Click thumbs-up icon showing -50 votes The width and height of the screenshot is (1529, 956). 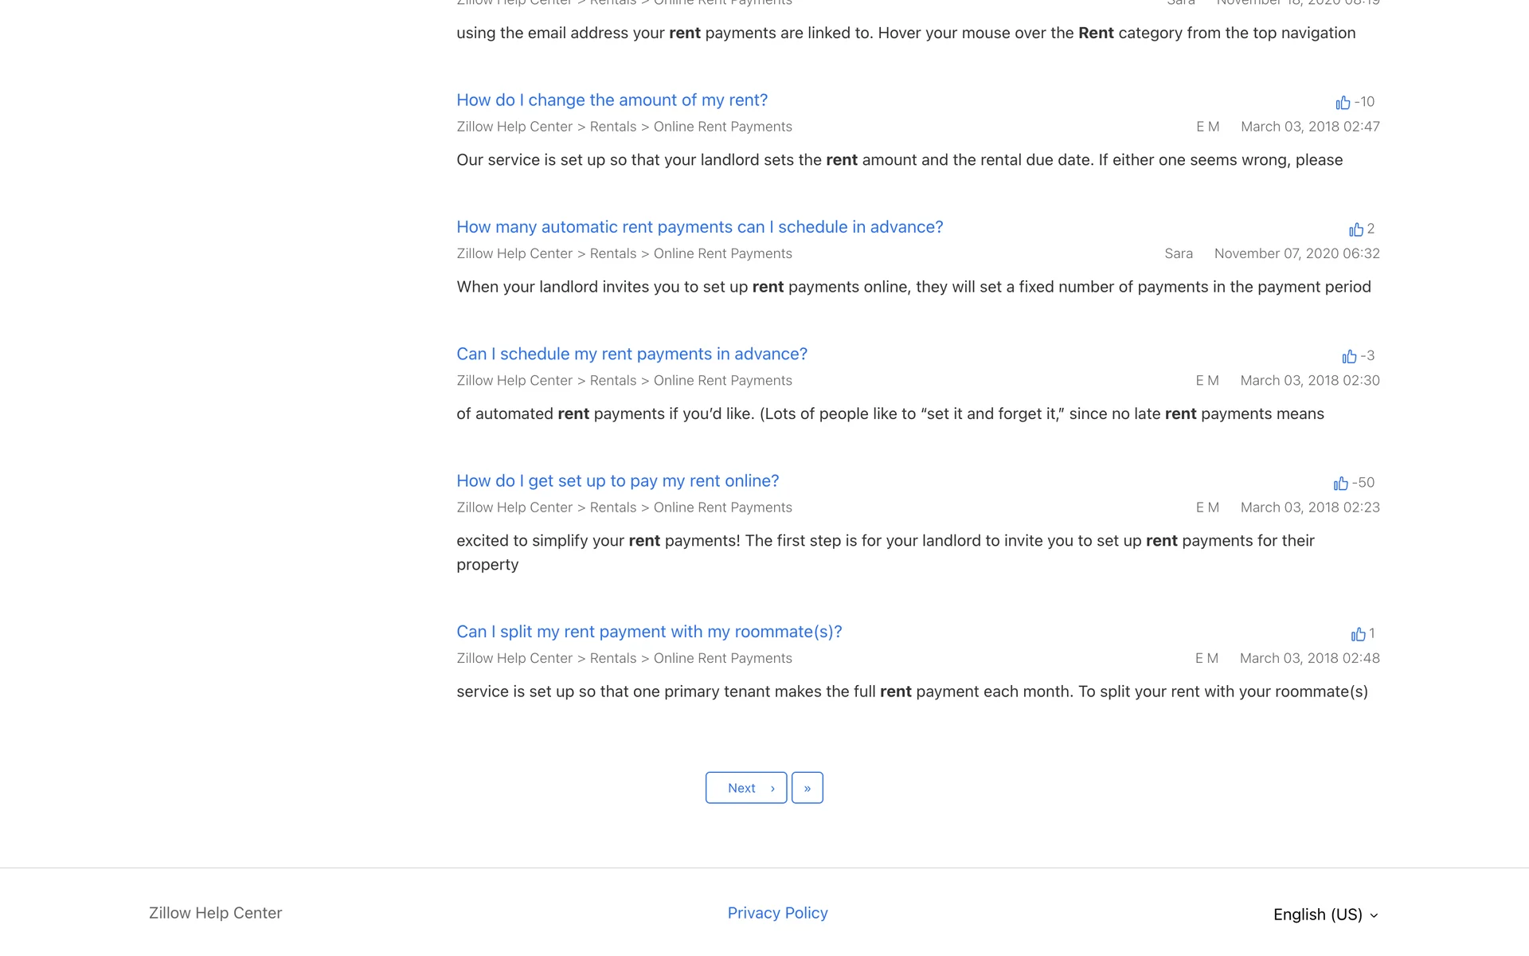click(1340, 484)
